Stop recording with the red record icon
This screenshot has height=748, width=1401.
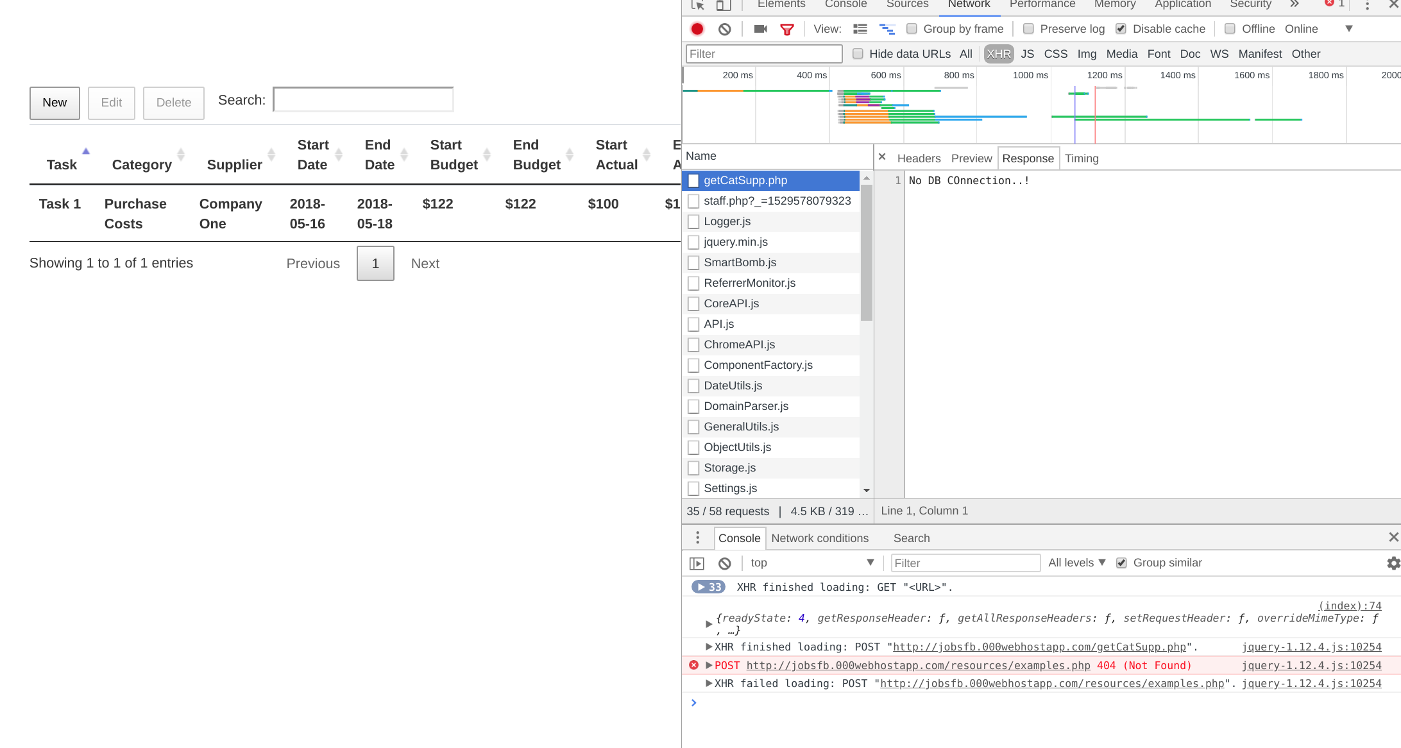tap(697, 29)
